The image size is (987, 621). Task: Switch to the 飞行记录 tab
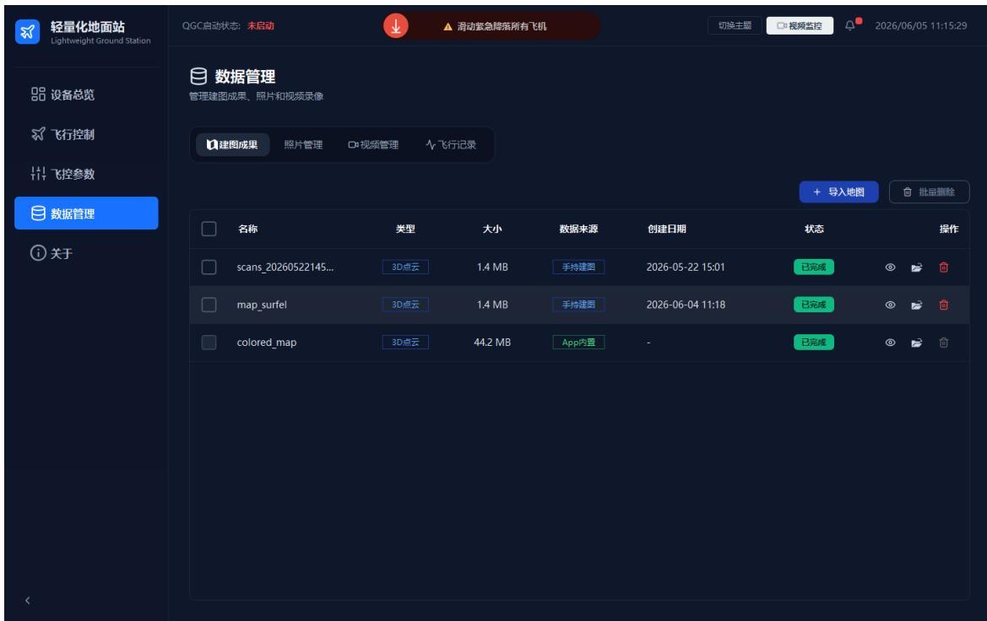[451, 145]
